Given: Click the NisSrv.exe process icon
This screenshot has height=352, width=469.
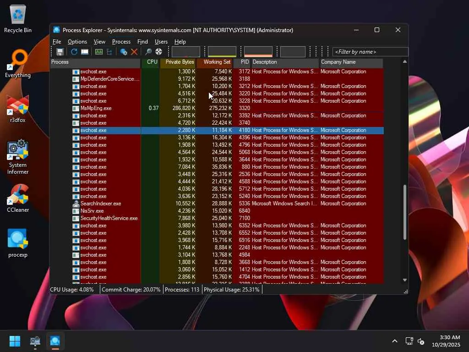Looking at the screenshot, I should 76,211.
